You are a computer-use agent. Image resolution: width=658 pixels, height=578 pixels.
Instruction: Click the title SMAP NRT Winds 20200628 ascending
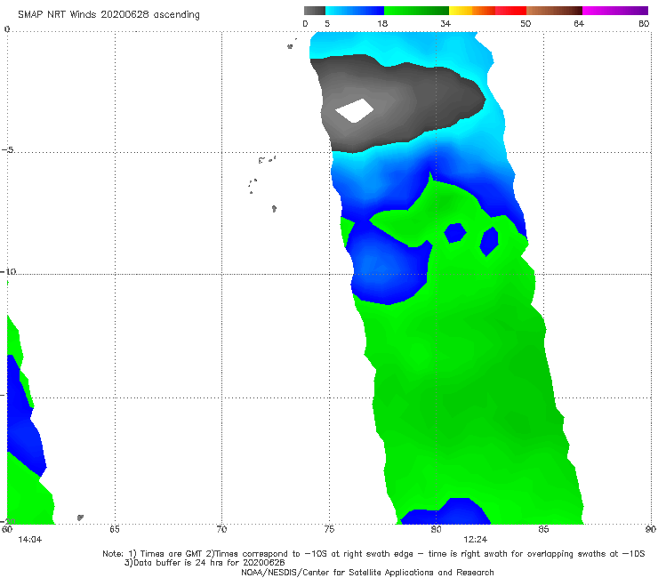(x=108, y=15)
